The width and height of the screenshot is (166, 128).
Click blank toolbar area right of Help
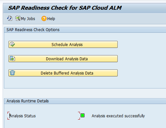109,18
